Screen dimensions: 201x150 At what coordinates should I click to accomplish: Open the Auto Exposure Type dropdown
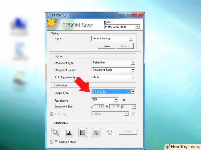113,77
